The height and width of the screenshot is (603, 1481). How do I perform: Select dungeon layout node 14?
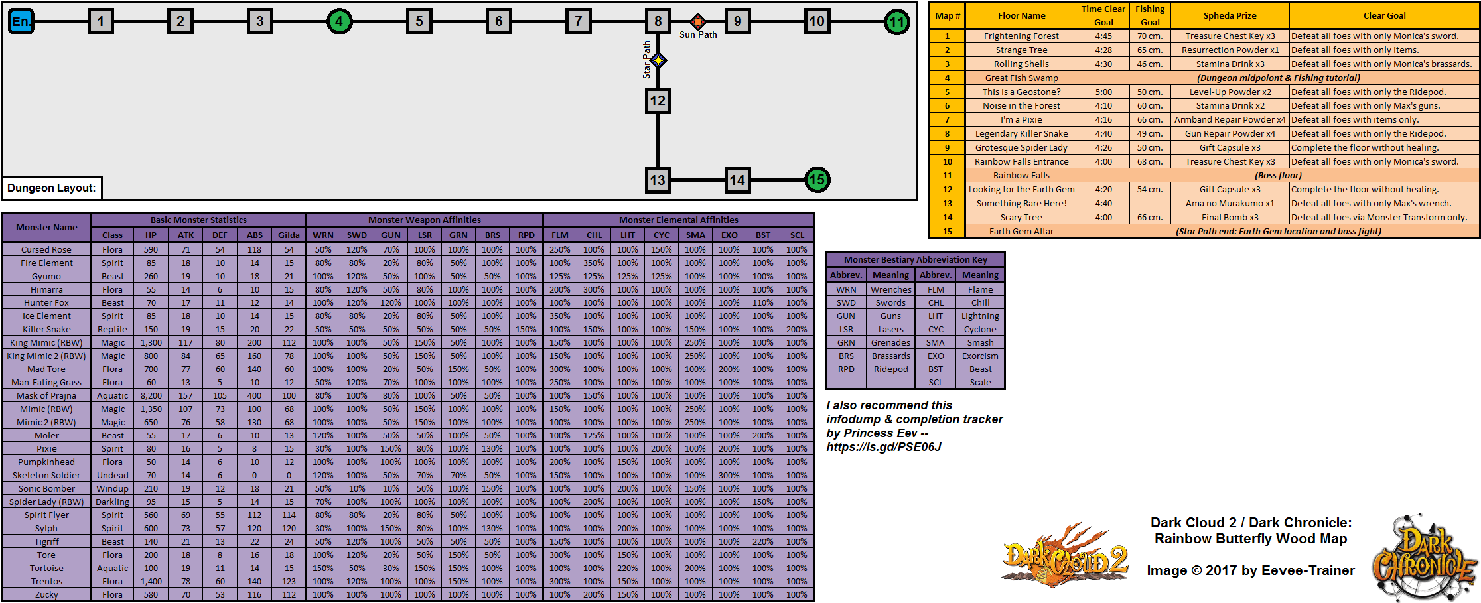(x=738, y=180)
